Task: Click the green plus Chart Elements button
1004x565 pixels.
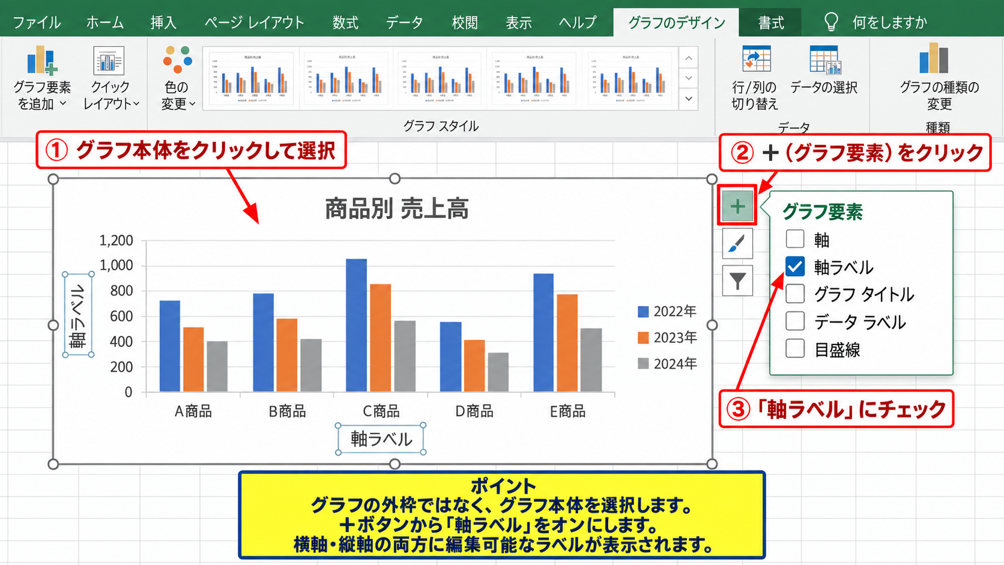Action: pyautogui.click(x=737, y=207)
